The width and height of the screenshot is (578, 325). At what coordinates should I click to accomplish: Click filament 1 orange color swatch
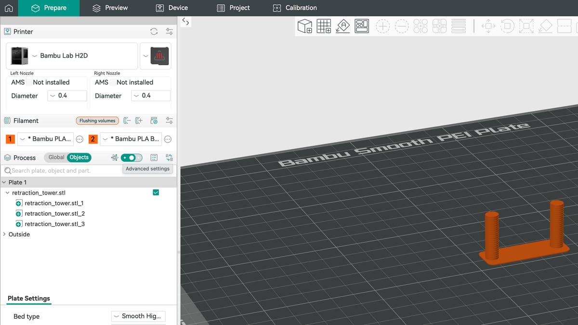pos(10,139)
